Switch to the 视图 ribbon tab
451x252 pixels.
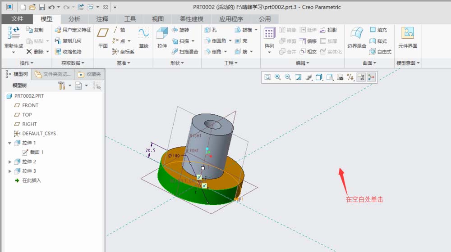(x=157, y=19)
